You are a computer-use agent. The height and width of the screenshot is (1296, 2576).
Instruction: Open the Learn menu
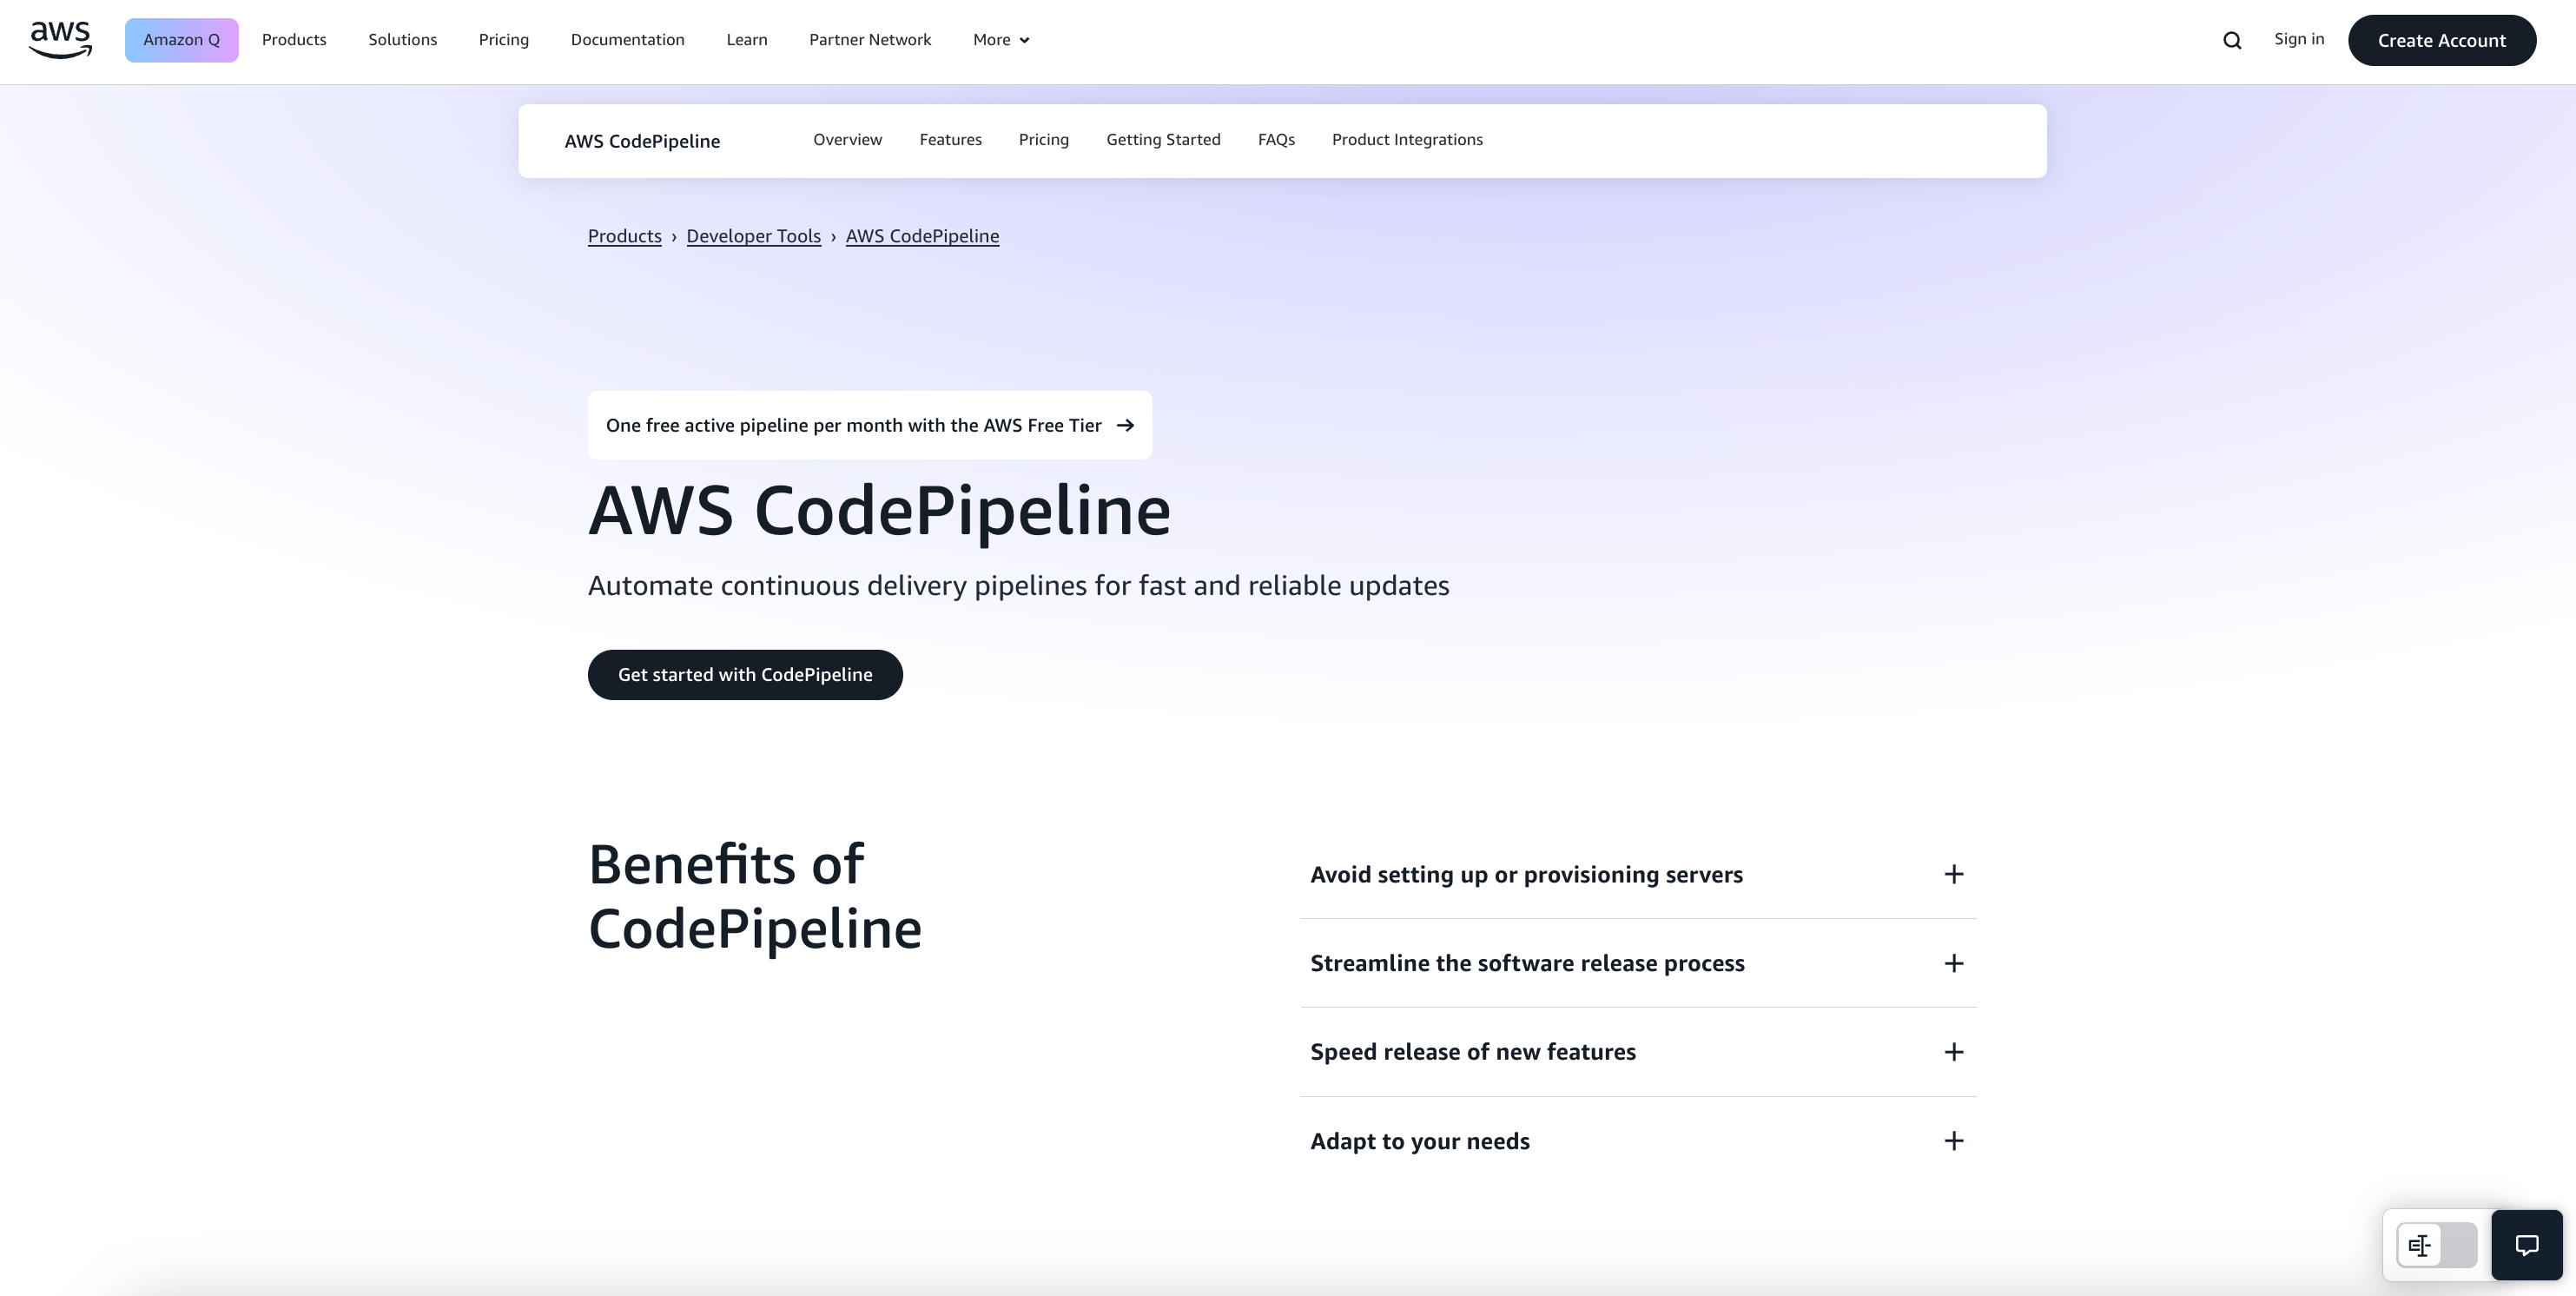(x=746, y=40)
